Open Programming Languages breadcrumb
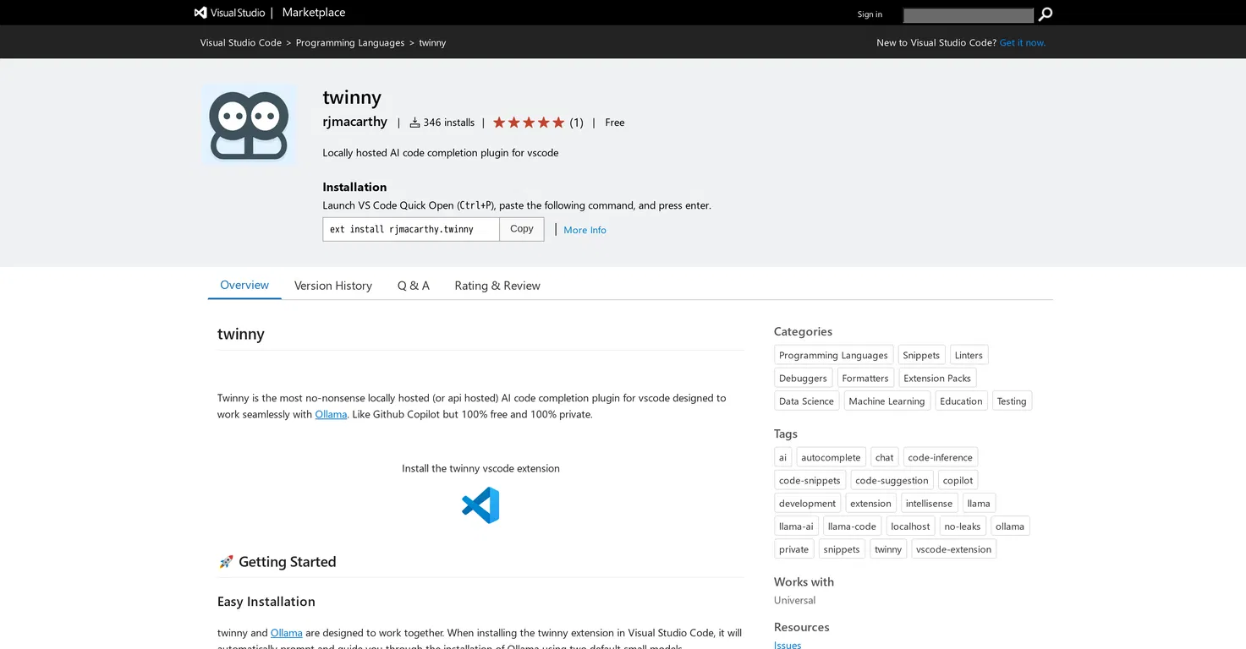The height and width of the screenshot is (649, 1246). point(350,42)
